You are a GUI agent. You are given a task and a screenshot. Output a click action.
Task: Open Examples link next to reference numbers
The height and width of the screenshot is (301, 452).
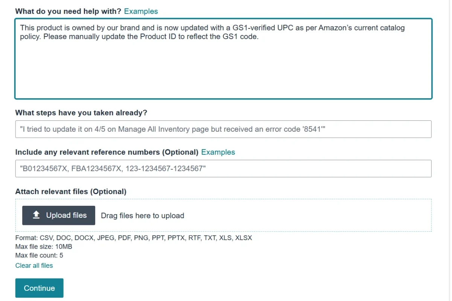(x=218, y=152)
